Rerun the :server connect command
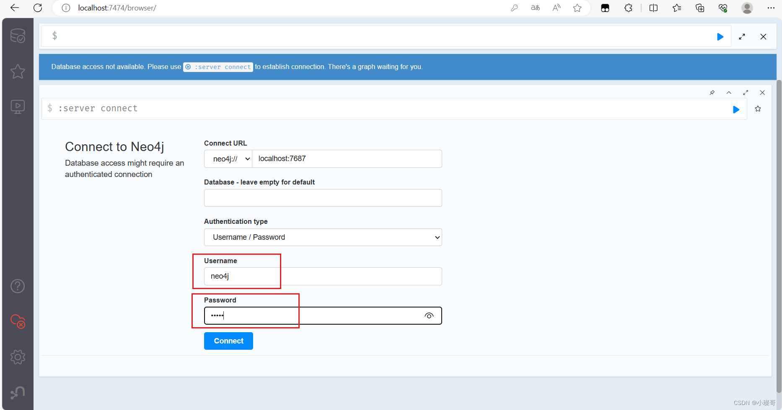The height and width of the screenshot is (410, 782). pyautogui.click(x=736, y=109)
